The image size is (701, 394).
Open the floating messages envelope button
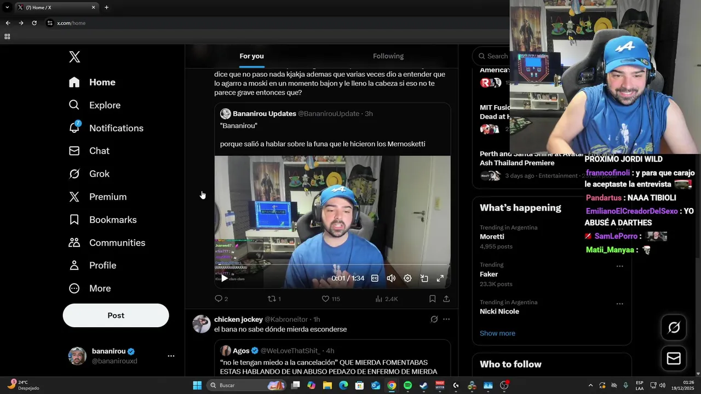pos(674,358)
